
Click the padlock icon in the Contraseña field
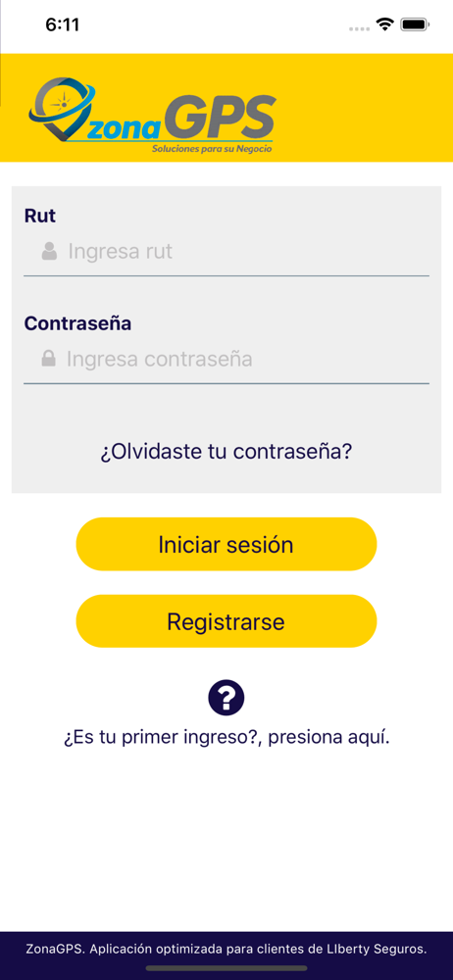[x=48, y=358]
